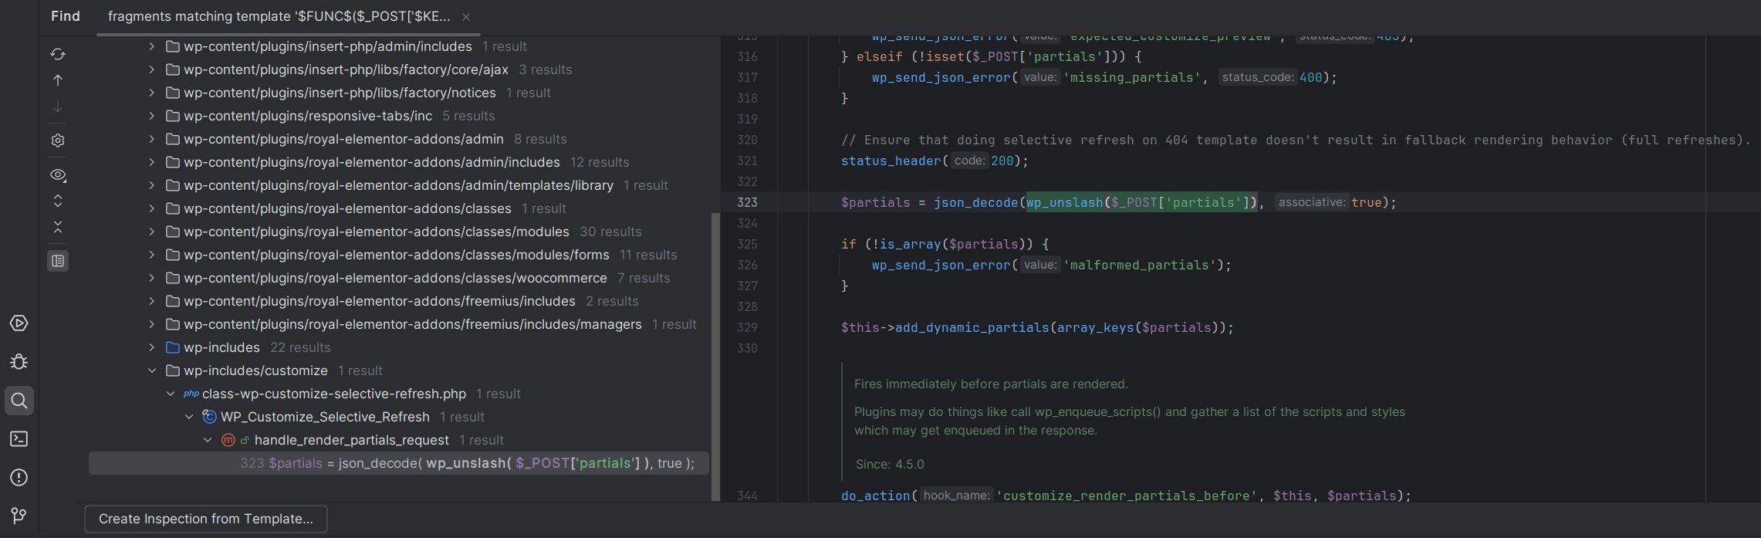Open the Terminal tool window icon

click(19, 439)
